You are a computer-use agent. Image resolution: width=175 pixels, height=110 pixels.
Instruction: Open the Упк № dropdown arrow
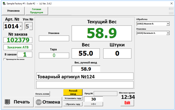(31, 26)
